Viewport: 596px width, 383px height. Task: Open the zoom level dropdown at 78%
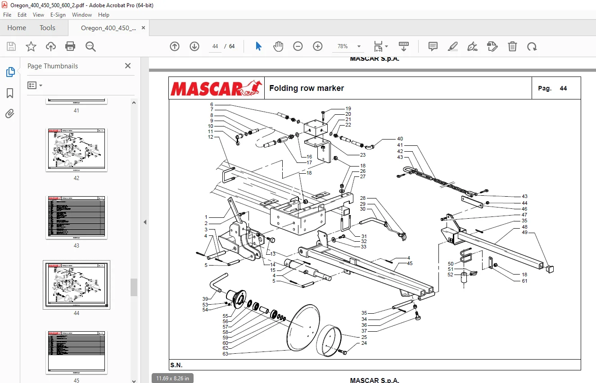(359, 46)
